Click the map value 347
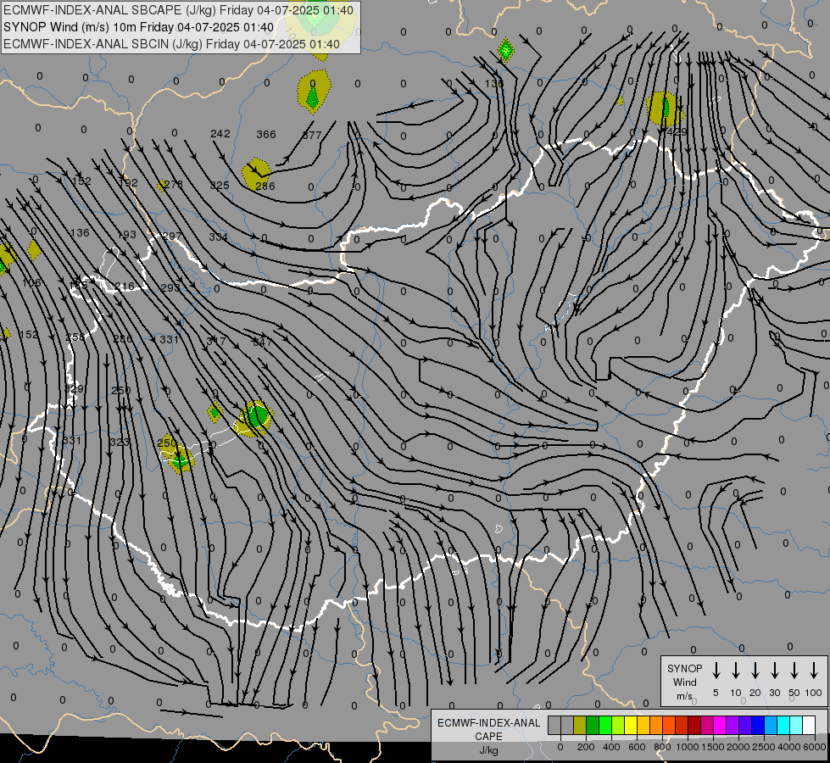 pyautogui.click(x=262, y=342)
